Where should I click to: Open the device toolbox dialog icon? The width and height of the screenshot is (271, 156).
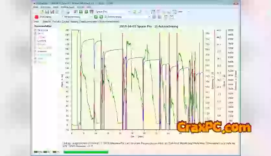(x=91, y=12)
